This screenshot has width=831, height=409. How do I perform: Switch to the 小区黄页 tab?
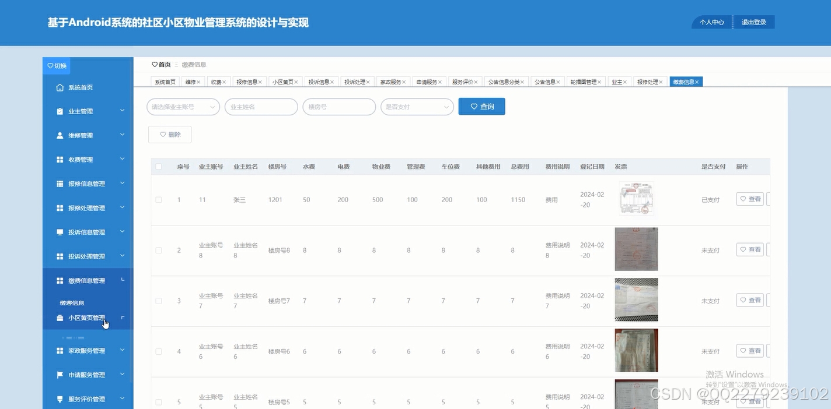tap(282, 81)
